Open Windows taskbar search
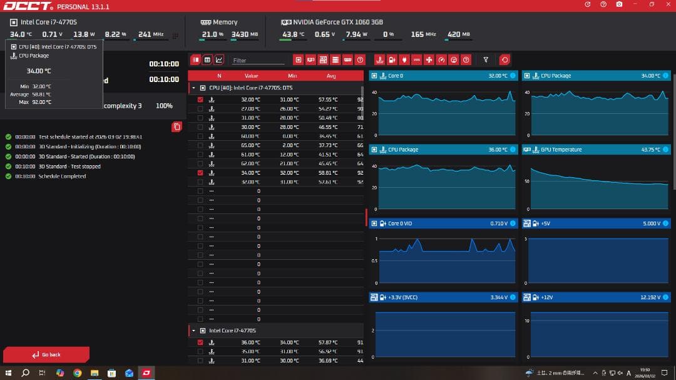 26,372
